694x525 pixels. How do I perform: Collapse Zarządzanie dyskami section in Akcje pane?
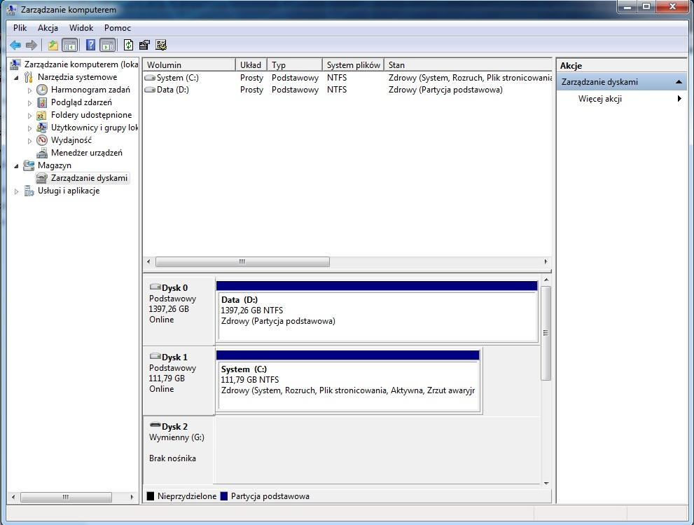point(679,82)
